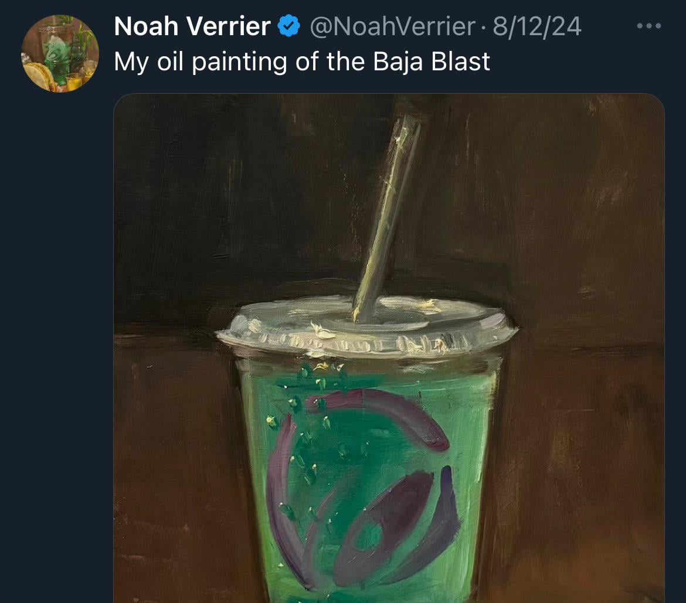Click the blue verified checkmark badge
The height and width of the screenshot is (603, 686).
click(288, 26)
